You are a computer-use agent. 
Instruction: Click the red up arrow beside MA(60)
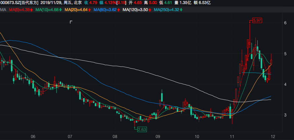pyautogui.click(x=118, y=10)
